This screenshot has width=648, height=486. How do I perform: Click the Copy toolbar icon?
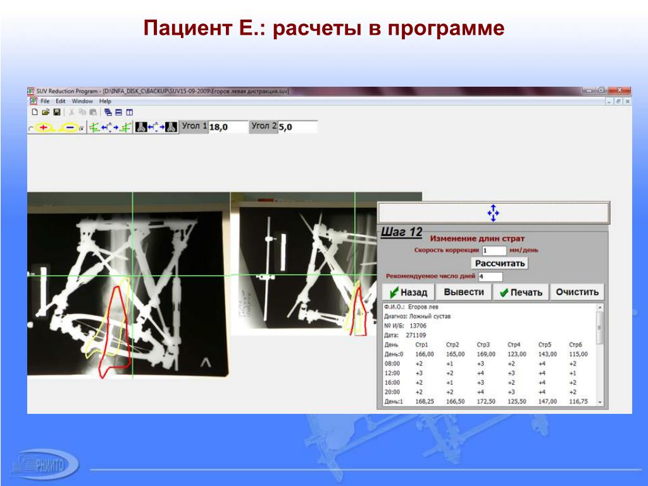(x=82, y=112)
